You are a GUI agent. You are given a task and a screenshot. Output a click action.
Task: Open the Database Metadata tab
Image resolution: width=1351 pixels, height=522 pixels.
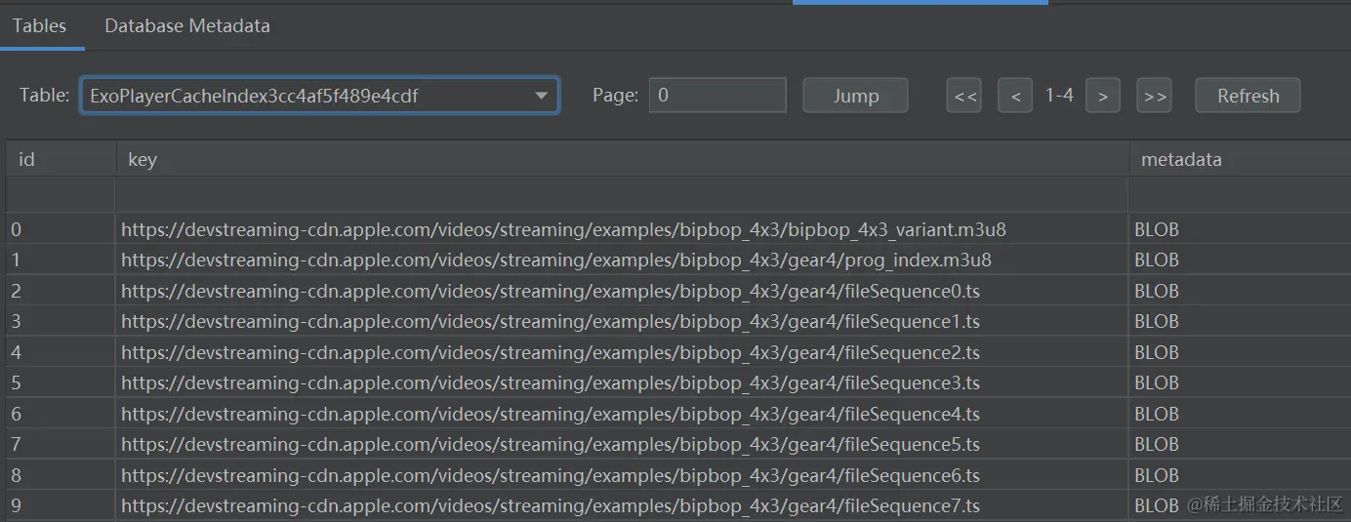pos(187,26)
